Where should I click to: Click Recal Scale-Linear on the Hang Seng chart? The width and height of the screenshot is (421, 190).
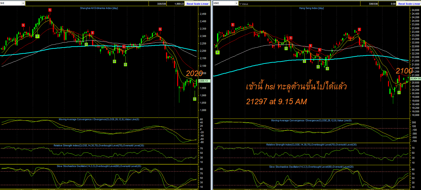(409, 4)
